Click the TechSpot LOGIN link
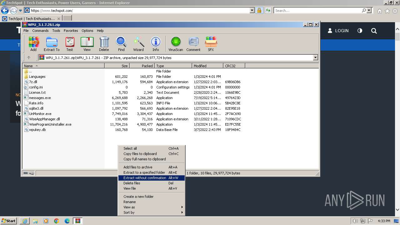 [338, 31]
